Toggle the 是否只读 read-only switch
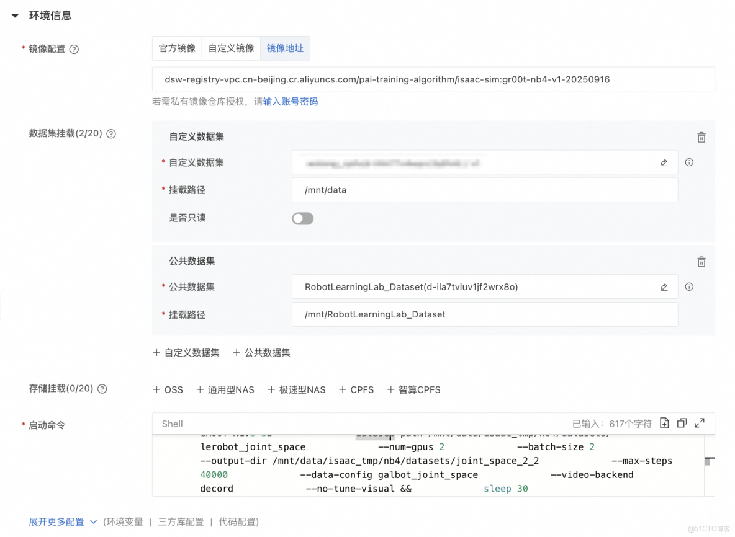The height and width of the screenshot is (537, 735). point(302,218)
